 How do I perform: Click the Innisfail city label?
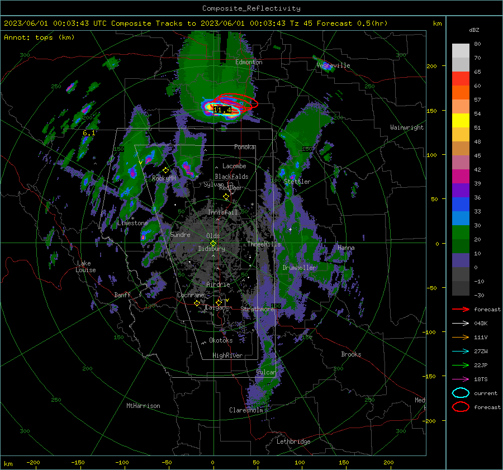click(222, 212)
